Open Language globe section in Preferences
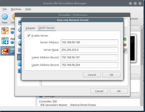 click(x=20, y=43)
